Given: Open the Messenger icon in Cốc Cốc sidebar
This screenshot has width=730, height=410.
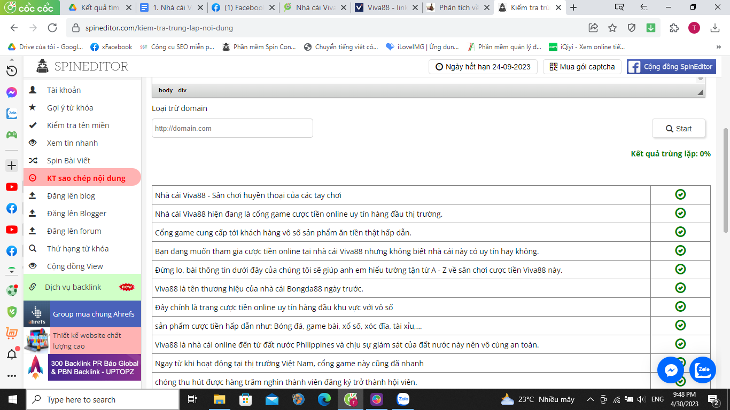Looking at the screenshot, I should 11,92.
